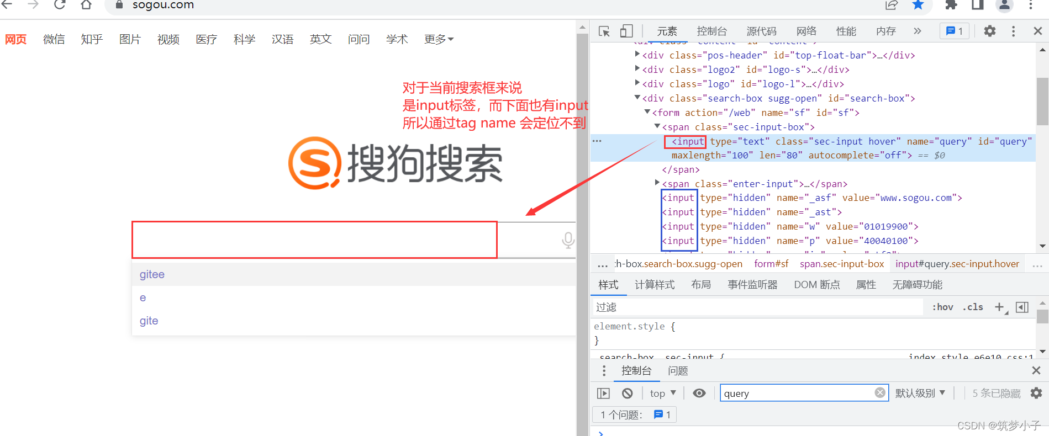
Task: Switch to the 控制台 tab in top bar
Action: [x=711, y=31]
